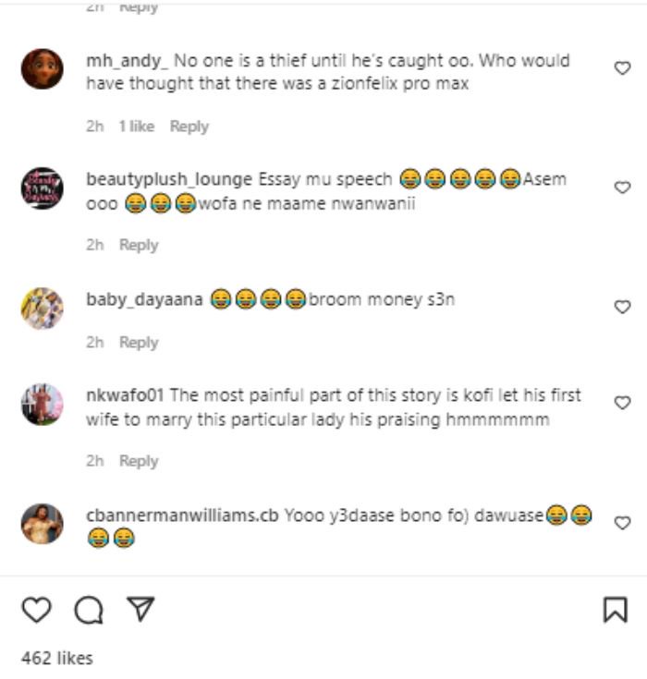
Task: View who gave 1 like on comment
Action: click(x=136, y=127)
